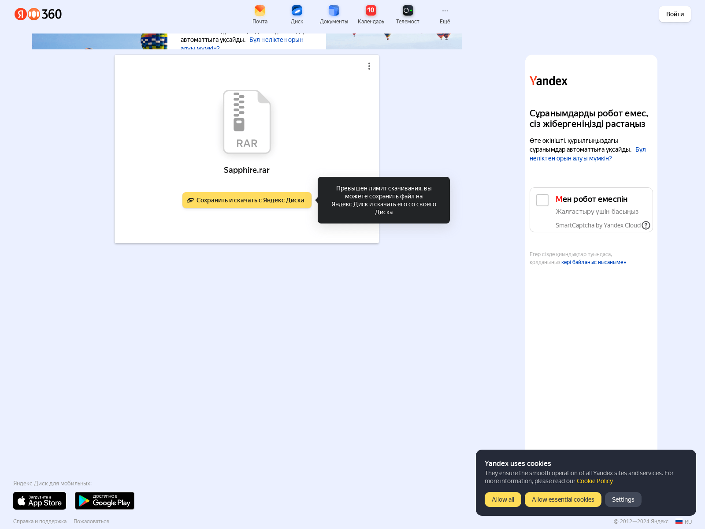Open the three-dot file options menu

click(369, 66)
